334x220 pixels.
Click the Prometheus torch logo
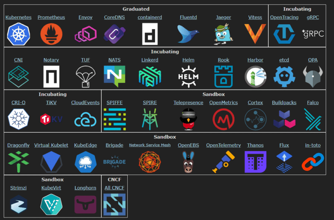[51, 34]
